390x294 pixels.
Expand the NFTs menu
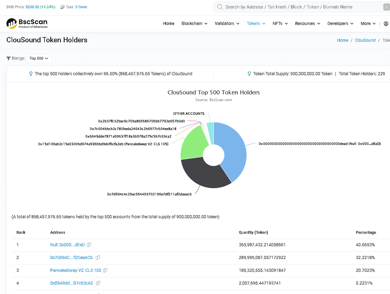280,24
